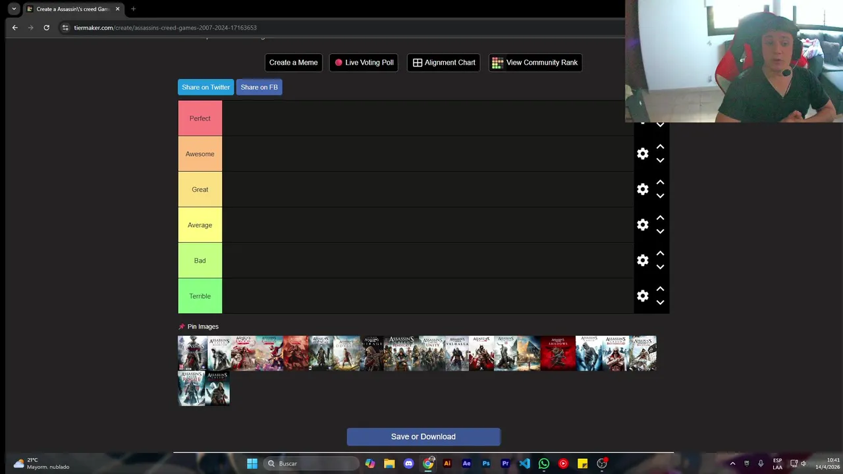This screenshot has width=843, height=474.
Task: Open Sticky Notes from taskbar
Action: click(x=582, y=463)
